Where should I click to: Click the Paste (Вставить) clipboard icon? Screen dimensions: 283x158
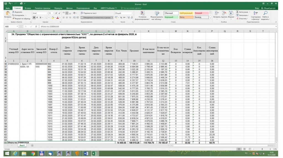(x=8, y=13)
